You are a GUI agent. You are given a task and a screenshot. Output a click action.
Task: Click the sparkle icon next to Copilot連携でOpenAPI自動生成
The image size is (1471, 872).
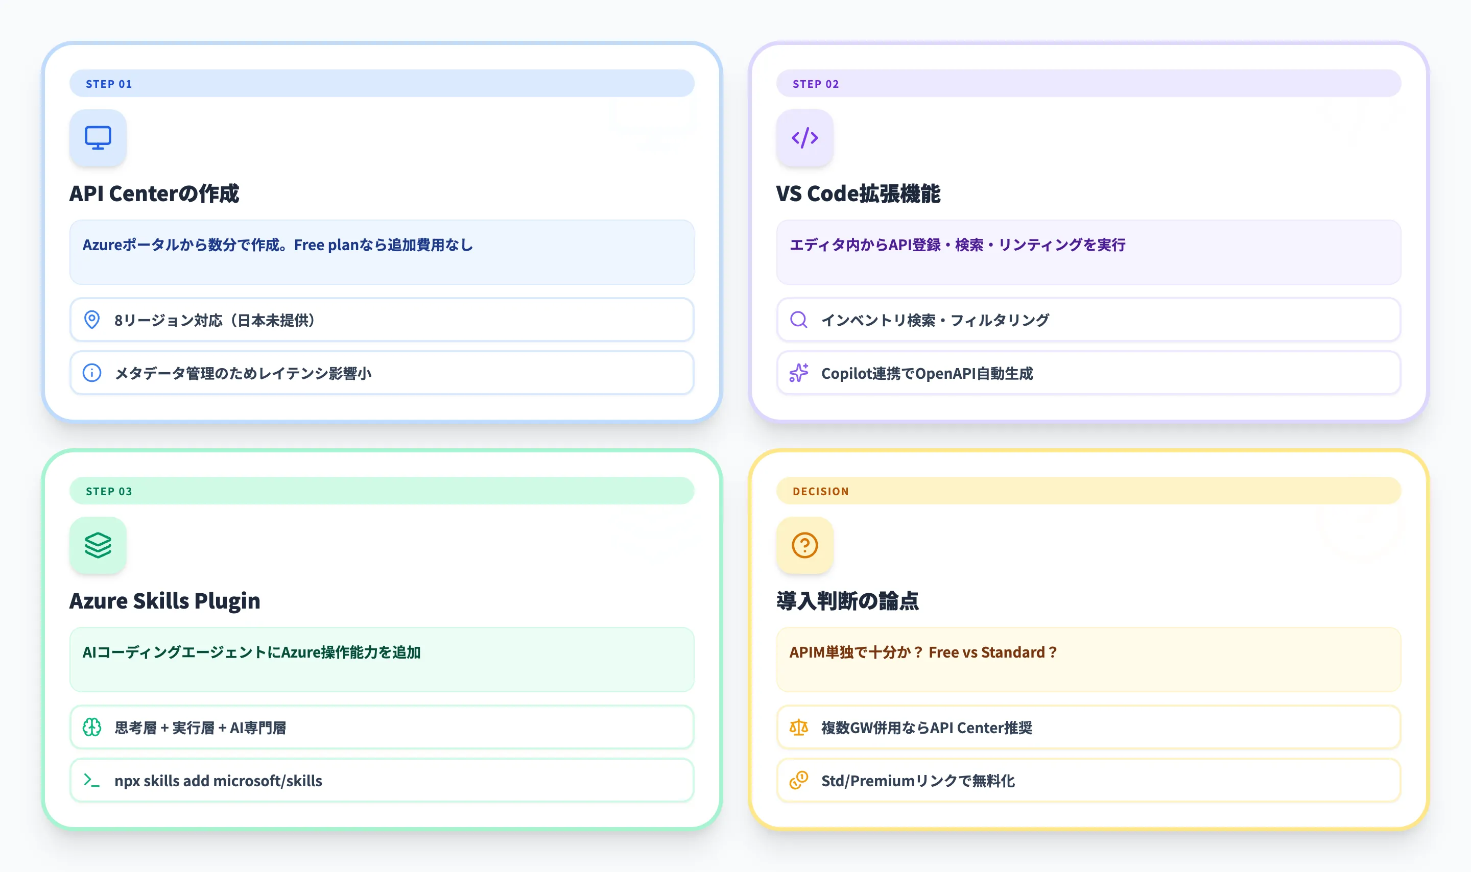click(x=798, y=373)
